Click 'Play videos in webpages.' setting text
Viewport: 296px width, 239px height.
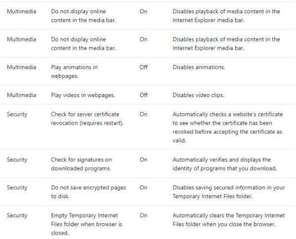point(83,95)
